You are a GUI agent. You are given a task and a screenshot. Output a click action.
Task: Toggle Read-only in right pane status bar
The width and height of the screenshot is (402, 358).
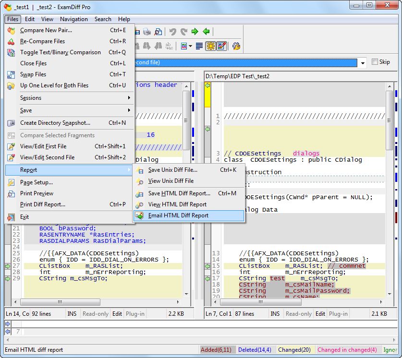(x=299, y=314)
